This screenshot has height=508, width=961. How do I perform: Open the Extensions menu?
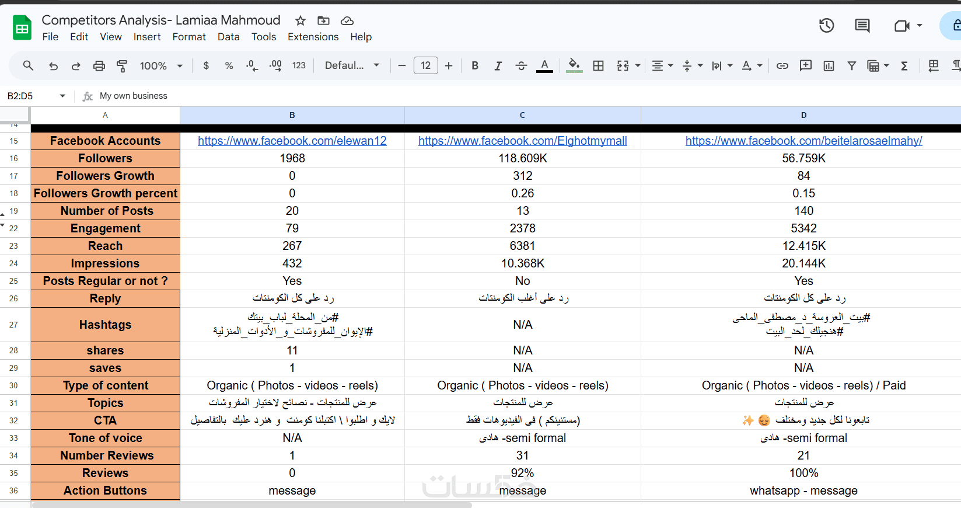[313, 37]
